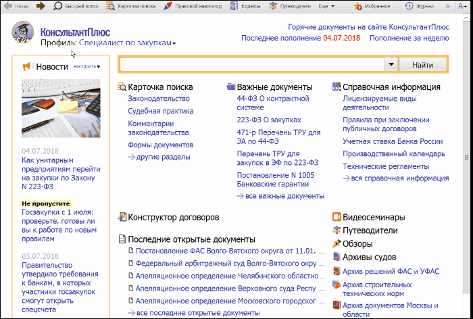Click the Справочная информация section icon
The image size is (473, 319).
click(x=337, y=87)
